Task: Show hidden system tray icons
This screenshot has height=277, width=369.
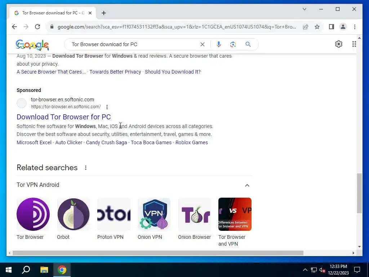Action: click(x=305, y=270)
